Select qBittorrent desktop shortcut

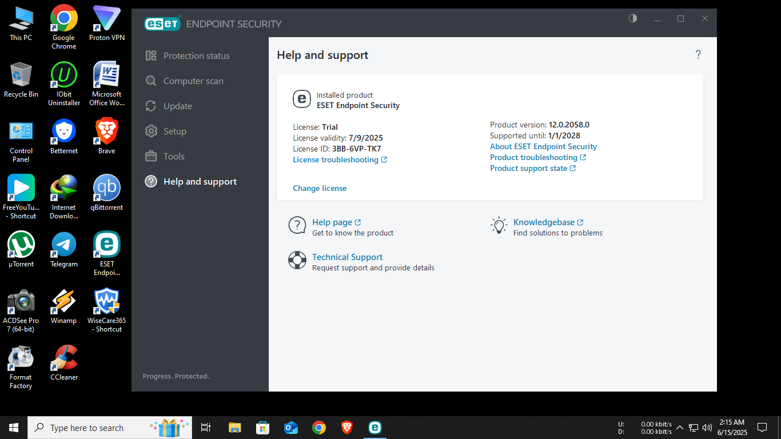(107, 193)
